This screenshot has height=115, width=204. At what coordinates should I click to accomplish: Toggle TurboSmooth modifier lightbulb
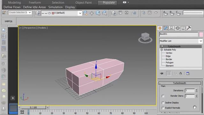coord(162,46)
